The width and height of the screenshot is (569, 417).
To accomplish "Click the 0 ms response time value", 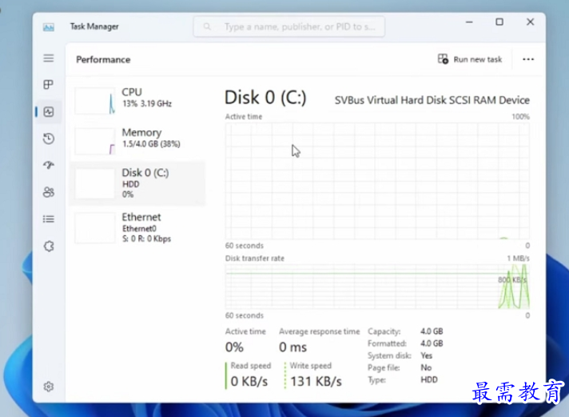I will click(x=292, y=347).
